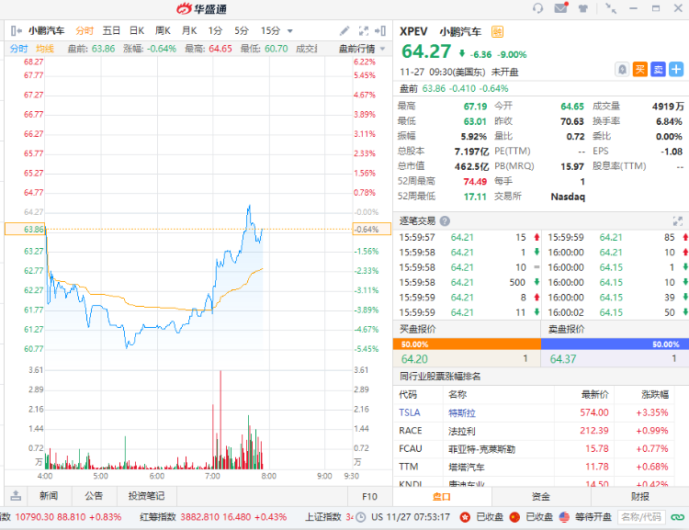Select the 盘口 tab
This screenshot has height=530, width=689.
(442, 497)
